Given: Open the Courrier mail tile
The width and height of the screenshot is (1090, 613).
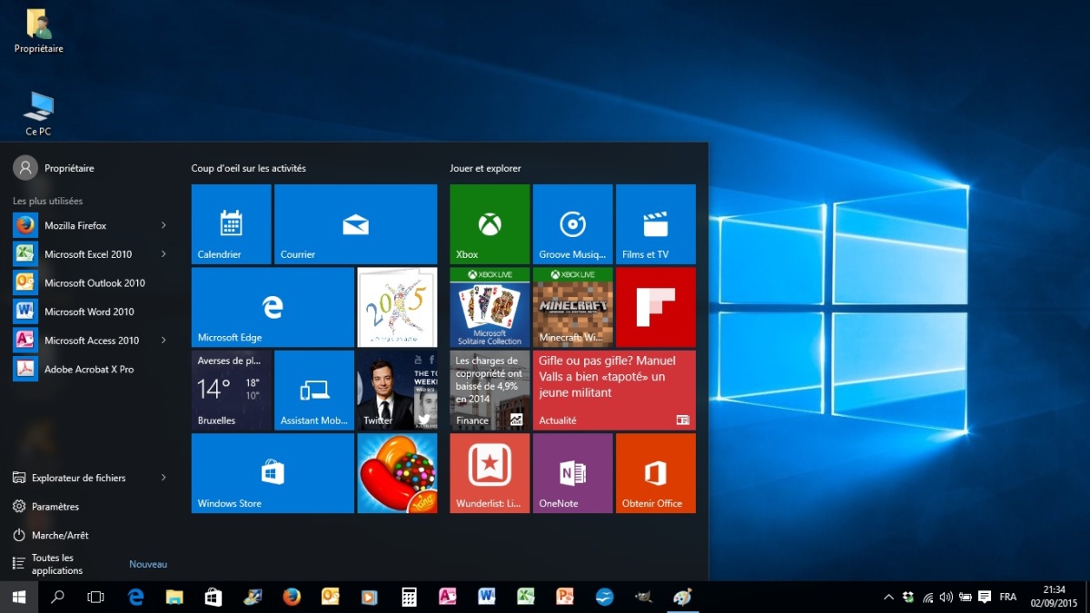Looking at the screenshot, I should pyautogui.click(x=355, y=224).
